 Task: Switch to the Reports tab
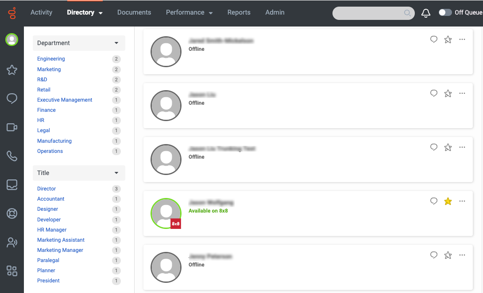click(239, 12)
